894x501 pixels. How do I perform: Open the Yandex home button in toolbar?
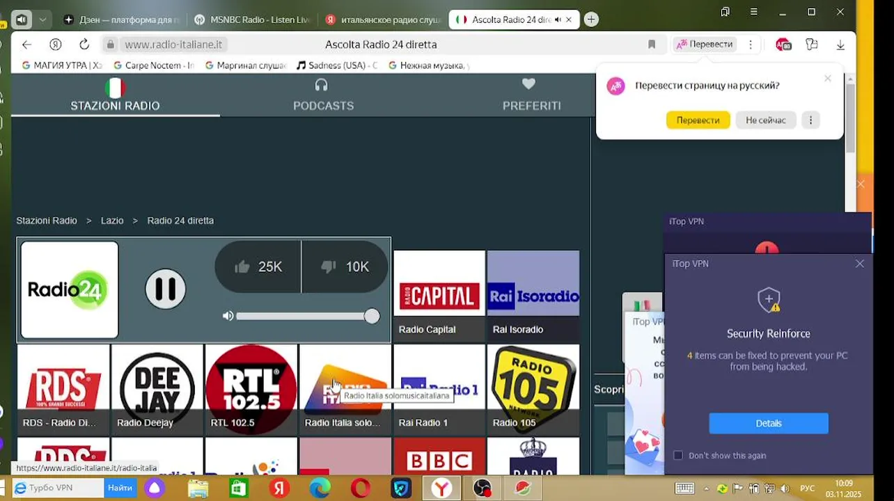click(x=56, y=45)
